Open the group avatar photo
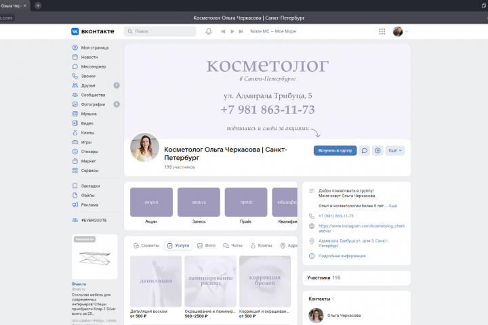This screenshot has height=325, width=488. [145, 148]
